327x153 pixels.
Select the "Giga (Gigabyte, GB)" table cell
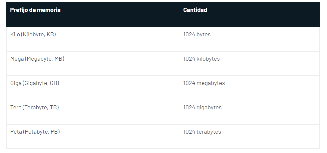(x=35, y=83)
